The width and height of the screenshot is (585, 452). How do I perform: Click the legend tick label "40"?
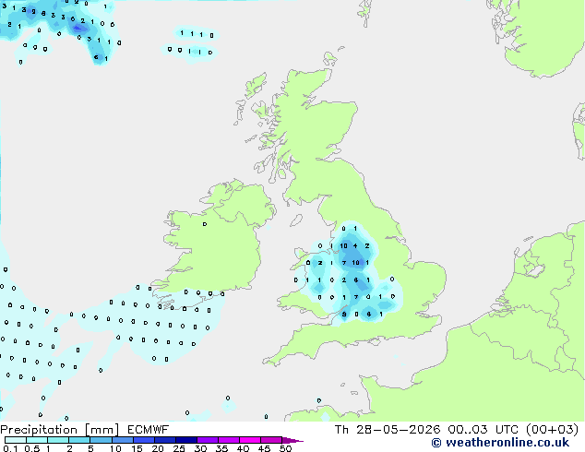tap(243, 448)
